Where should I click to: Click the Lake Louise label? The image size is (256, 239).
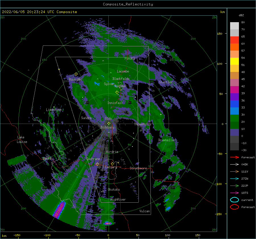tap(22, 140)
